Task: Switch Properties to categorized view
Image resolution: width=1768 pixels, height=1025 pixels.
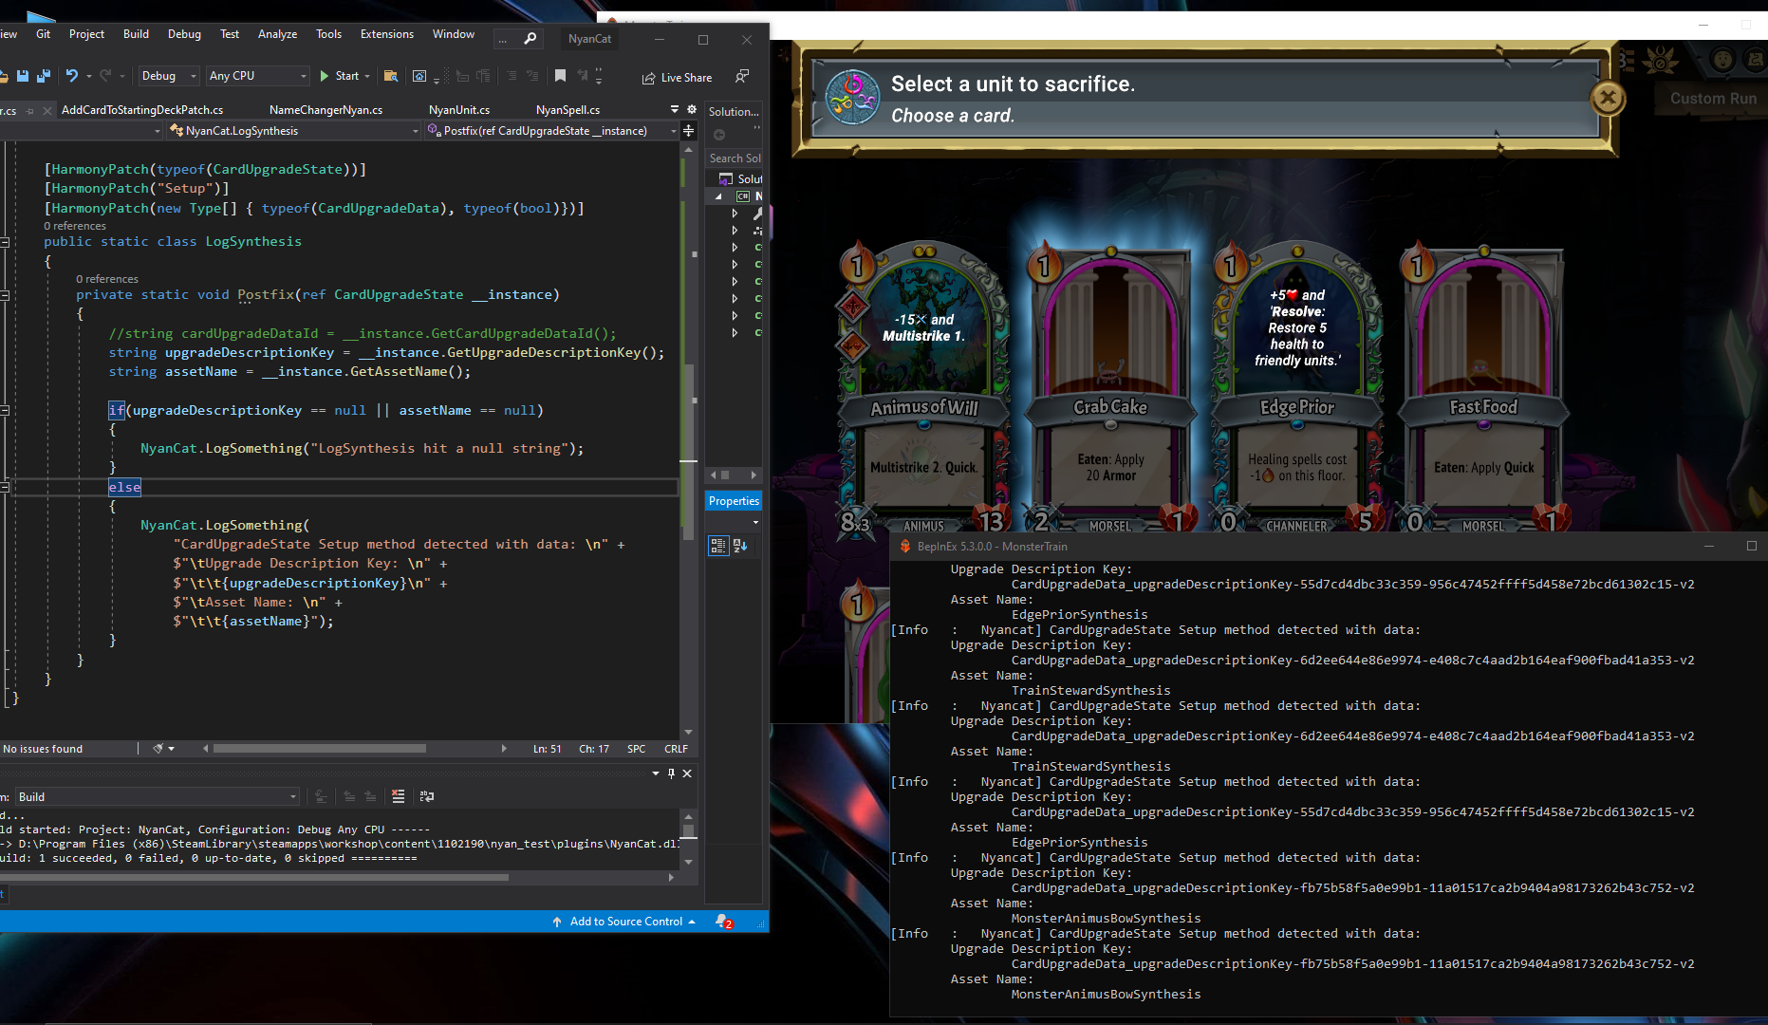Action: click(718, 546)
